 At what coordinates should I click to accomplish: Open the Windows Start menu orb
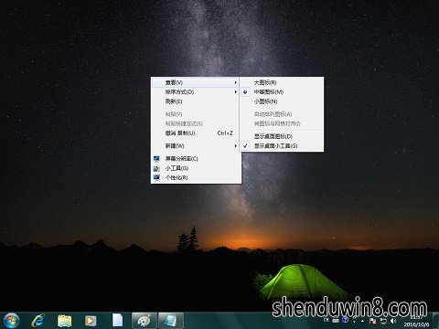[11, 321]
